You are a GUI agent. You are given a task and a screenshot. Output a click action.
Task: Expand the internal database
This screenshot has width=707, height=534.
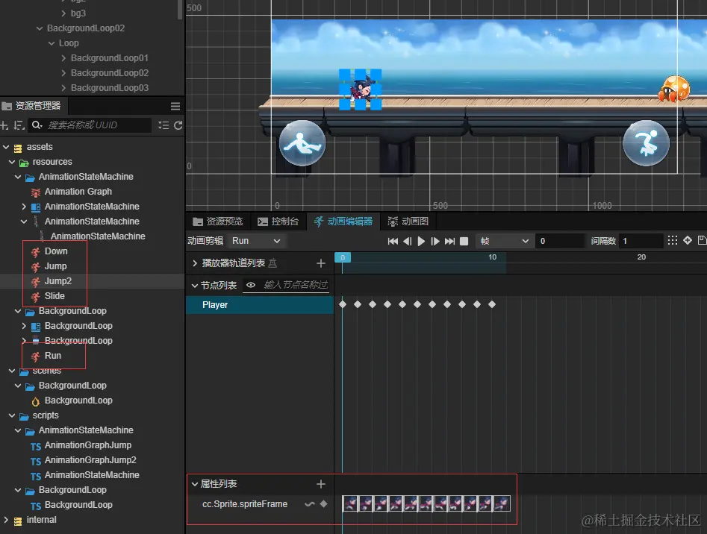6,520
